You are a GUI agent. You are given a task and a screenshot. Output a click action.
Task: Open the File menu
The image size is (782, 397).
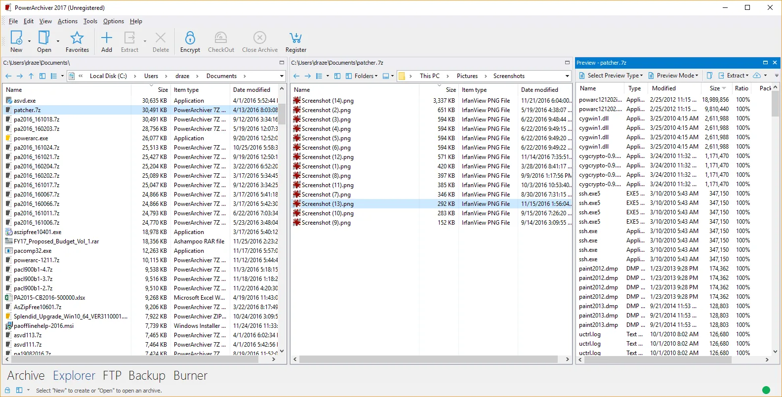[x=13, y=21]
